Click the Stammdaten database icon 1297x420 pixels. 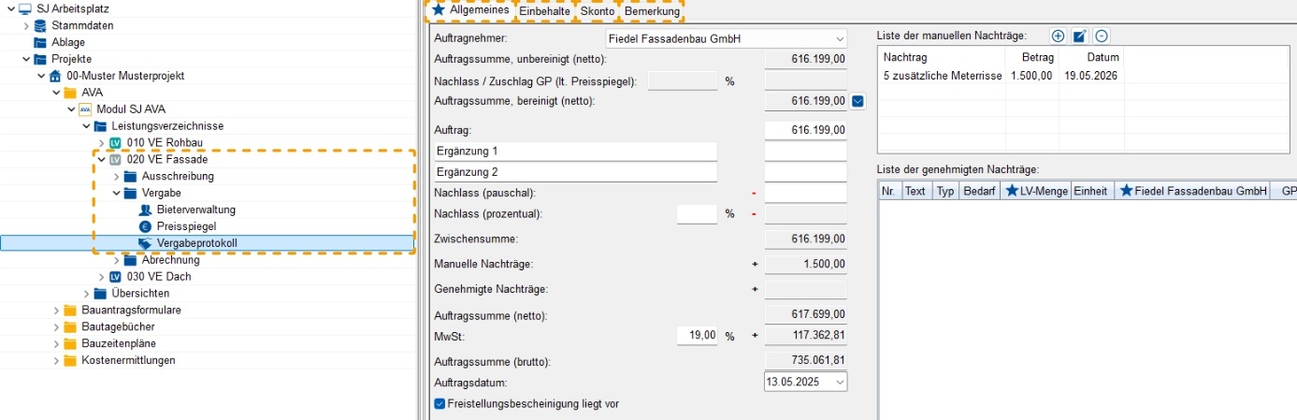(40, 25)
